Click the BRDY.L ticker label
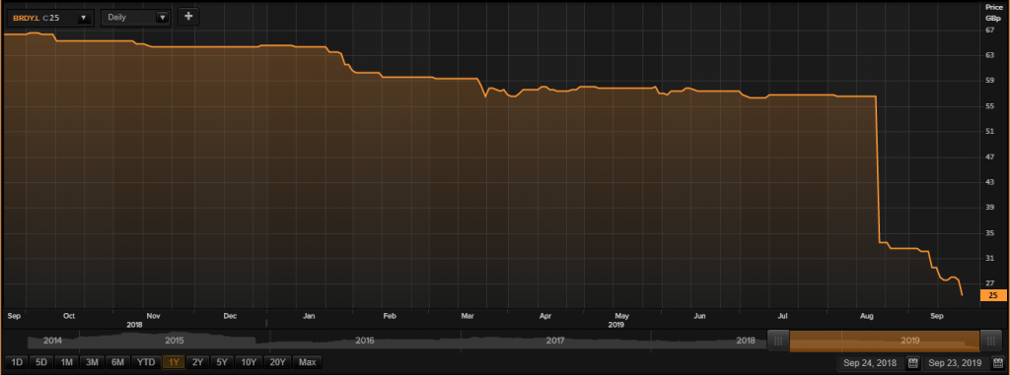This screenshot has height=375, width=1010. coord(26,18)
